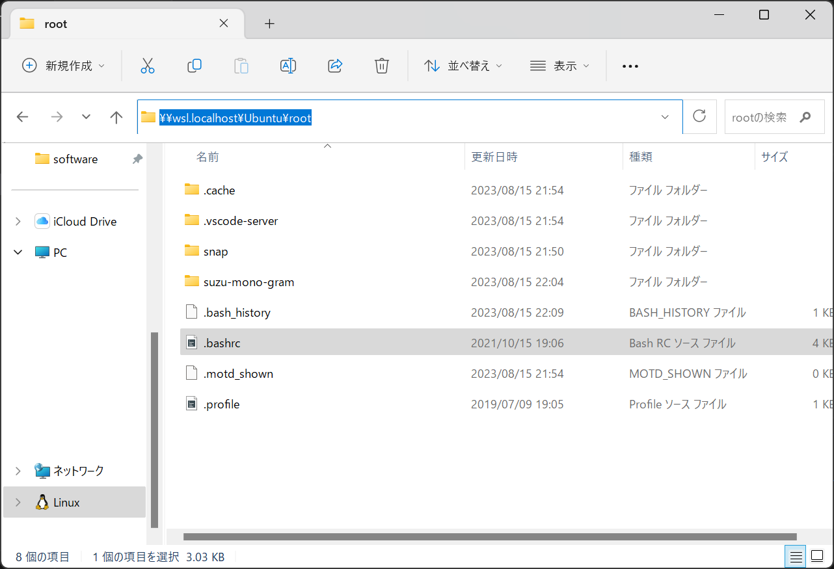Open the 並べ替え sort dropdown
This screenshot has height=569, width=834.
pos(463,66)
